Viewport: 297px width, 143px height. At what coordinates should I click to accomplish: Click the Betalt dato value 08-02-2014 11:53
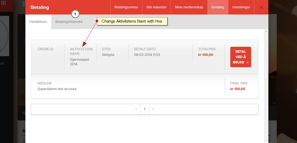pyautogui.click(x=147, y=55)
